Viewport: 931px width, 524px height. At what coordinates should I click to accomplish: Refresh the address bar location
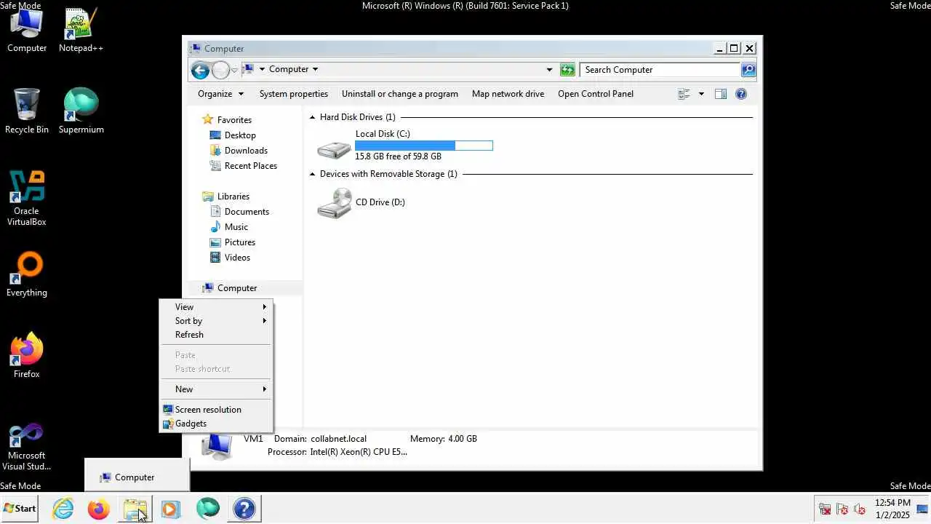point(567,70)
